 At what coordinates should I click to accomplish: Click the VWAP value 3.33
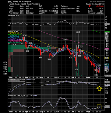[56, 13]
